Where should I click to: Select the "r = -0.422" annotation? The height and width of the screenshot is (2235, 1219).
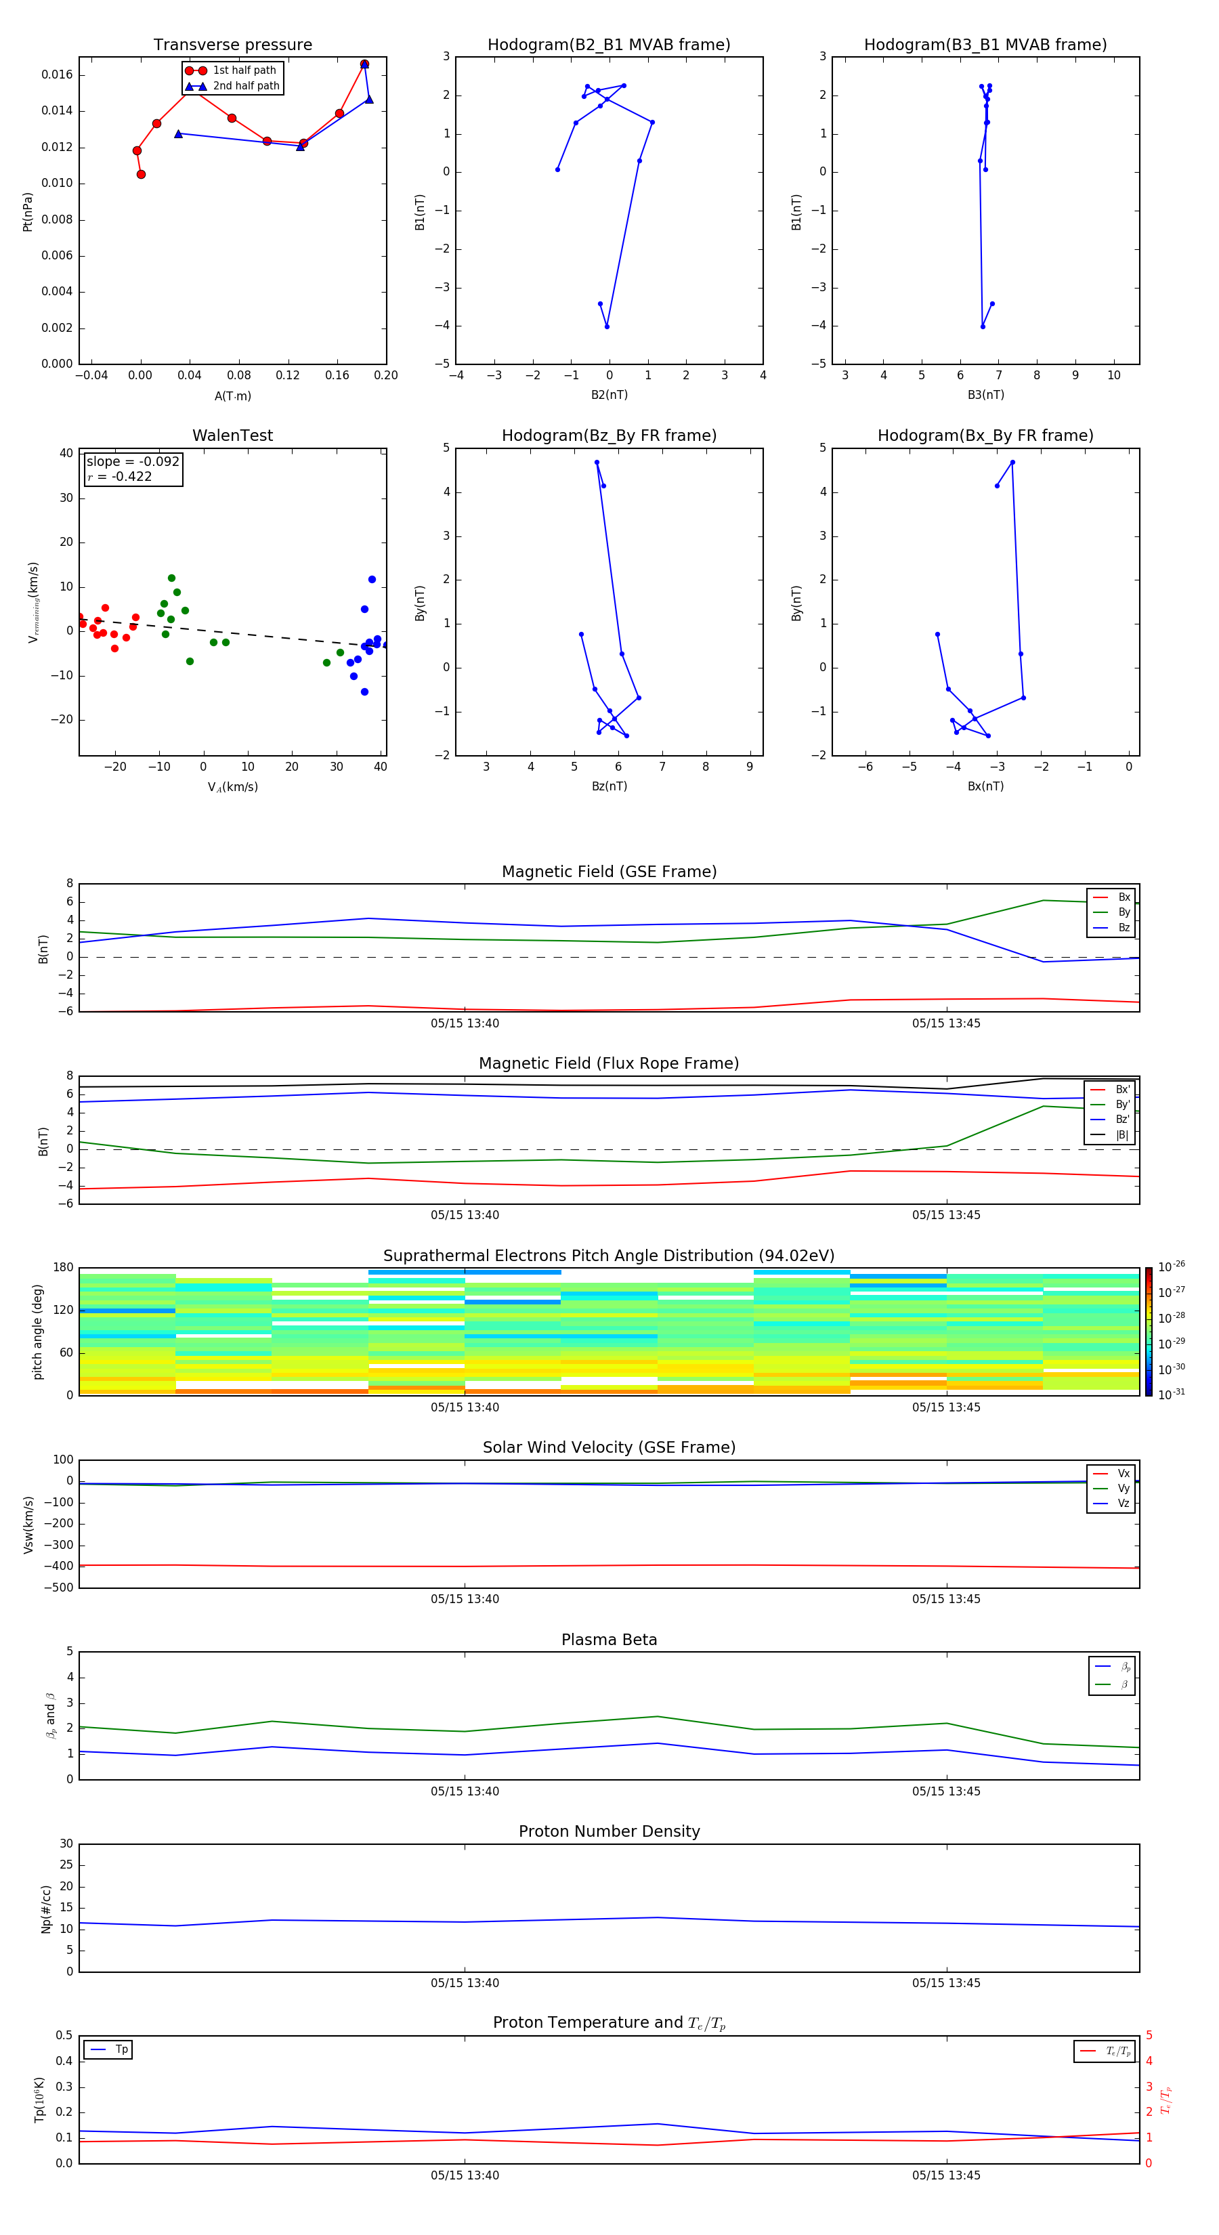[120, 476]
